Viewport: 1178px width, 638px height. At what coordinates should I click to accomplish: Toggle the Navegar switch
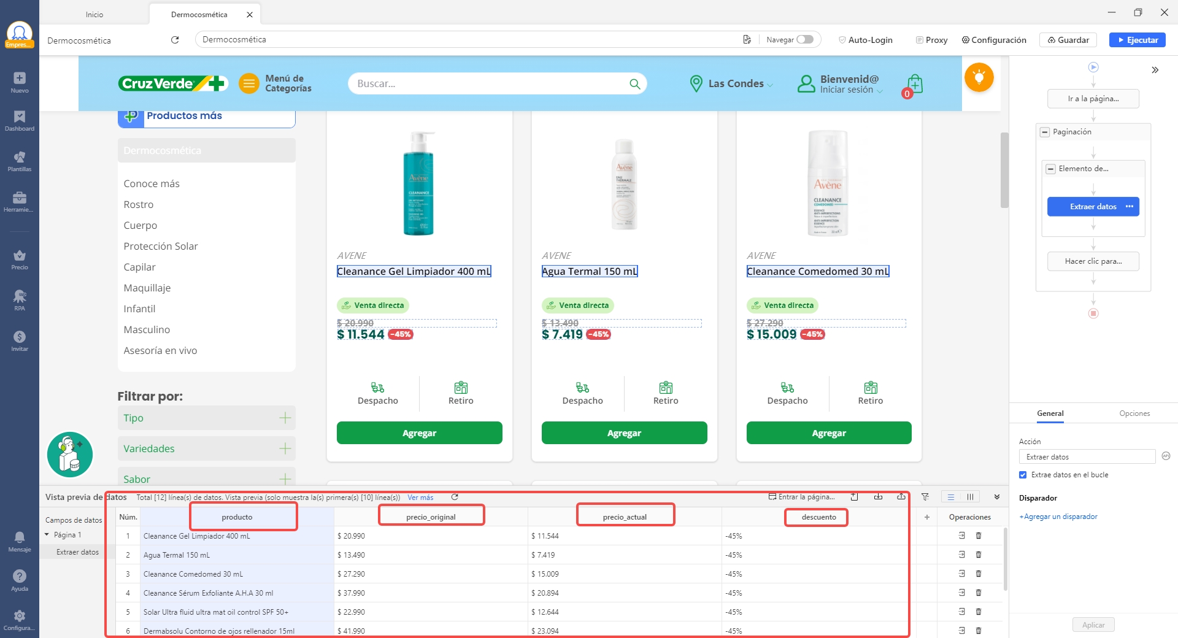[x=805, y=40]
